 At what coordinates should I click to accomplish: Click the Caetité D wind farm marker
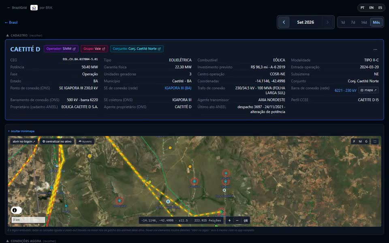pyautogui.click(x=194, y=181)
